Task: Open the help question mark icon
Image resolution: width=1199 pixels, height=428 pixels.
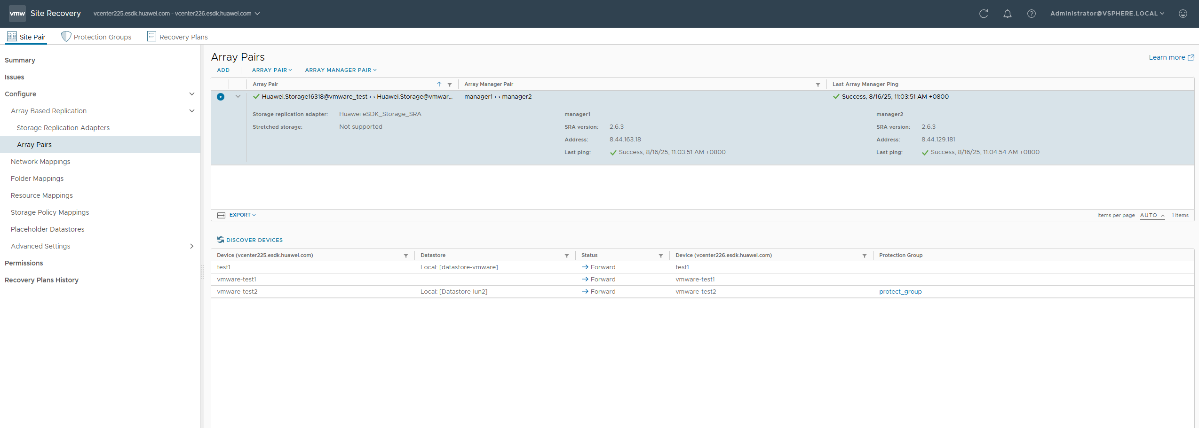Action: [1031, 14]
